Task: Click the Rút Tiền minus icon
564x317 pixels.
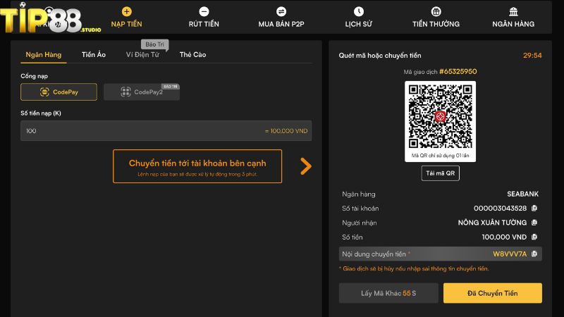Action: tap(204, 11)
